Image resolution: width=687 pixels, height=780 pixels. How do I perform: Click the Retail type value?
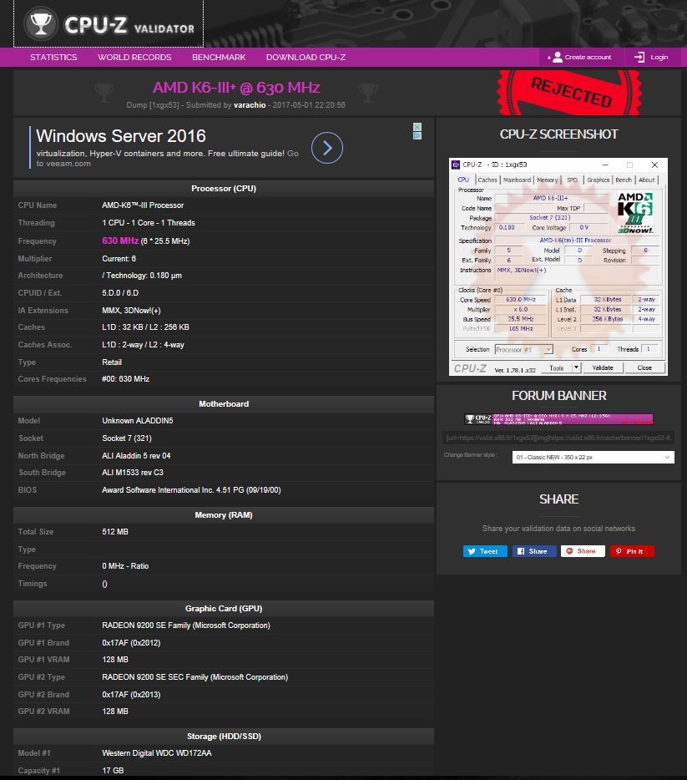[112, 362]
